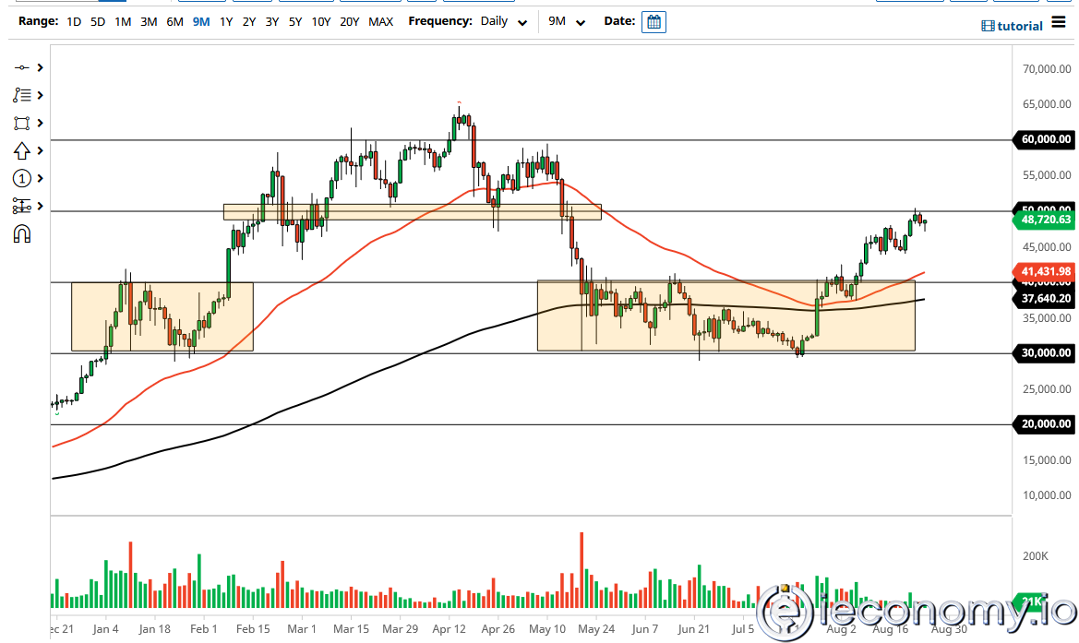Viewport: 1079px width, 643px height.
Task: Click the 60,000.00 horizontal line label
Action: [x=1045, y=139]
